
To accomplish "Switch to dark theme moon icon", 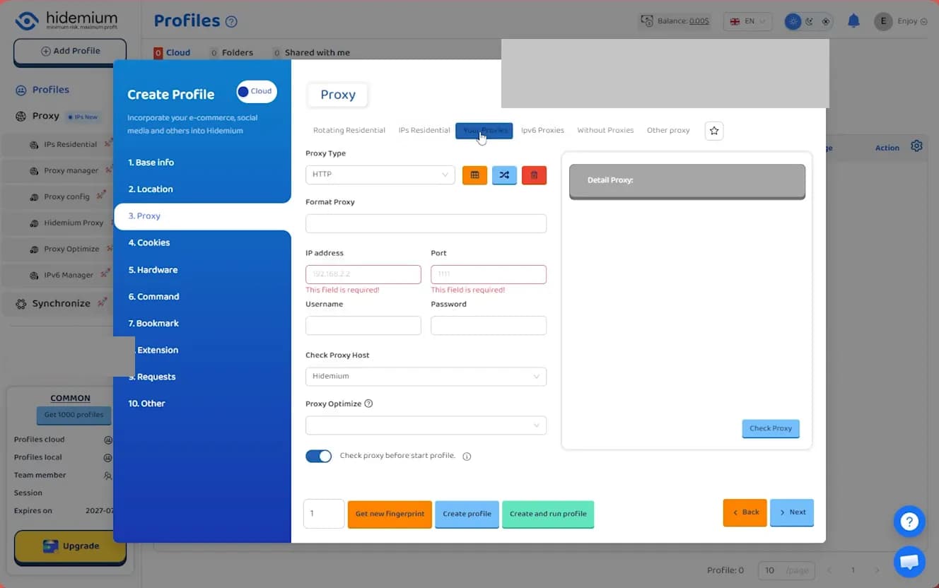I will pos(810,21).
